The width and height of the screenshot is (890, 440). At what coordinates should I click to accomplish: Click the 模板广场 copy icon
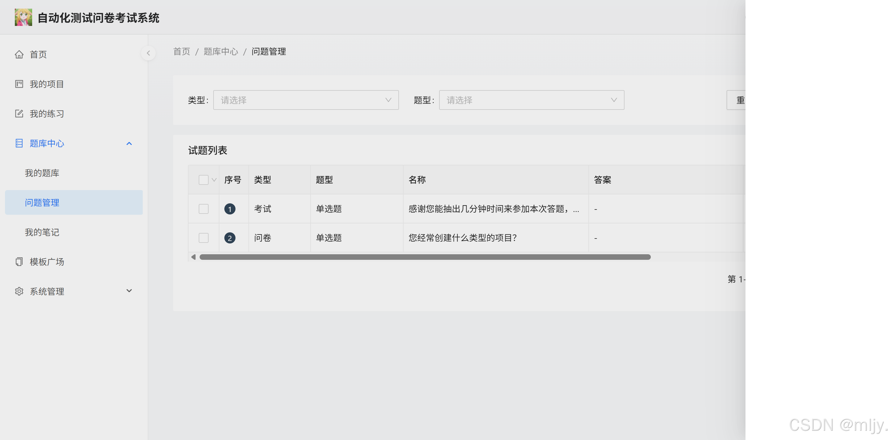(19, 262)
